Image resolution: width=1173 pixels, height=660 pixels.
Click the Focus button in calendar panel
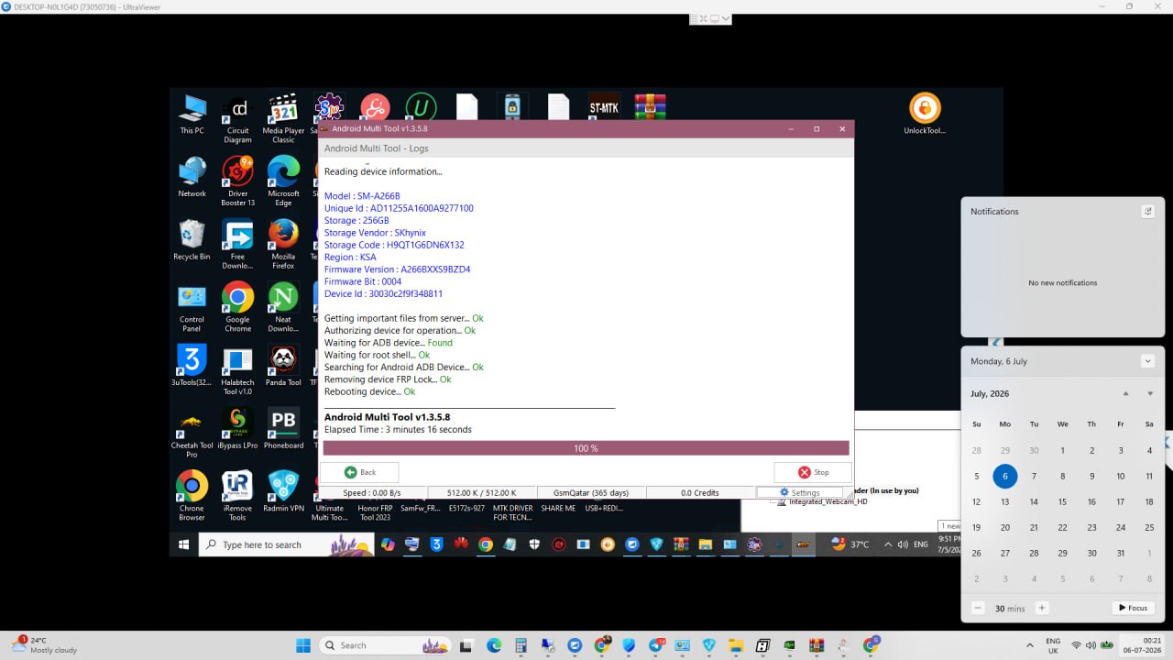tap(1132, 608)
